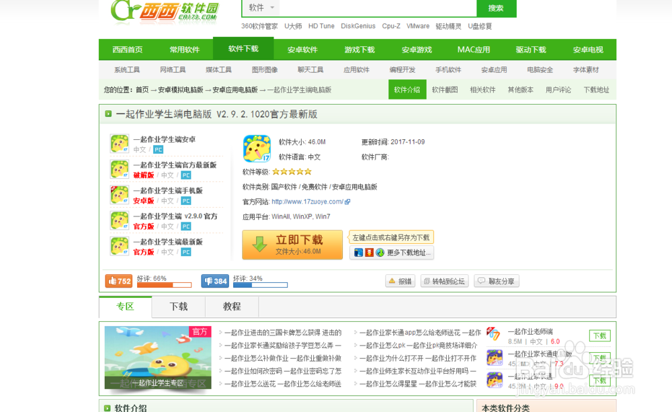Switch to the 教程 tab
672x412 pixels.
(232, 306)
